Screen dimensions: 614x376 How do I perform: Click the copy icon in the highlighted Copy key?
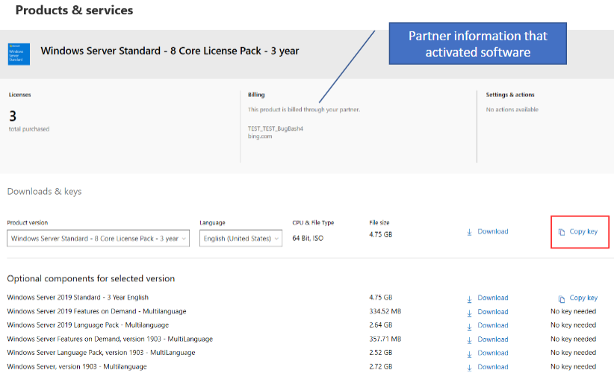562,232
